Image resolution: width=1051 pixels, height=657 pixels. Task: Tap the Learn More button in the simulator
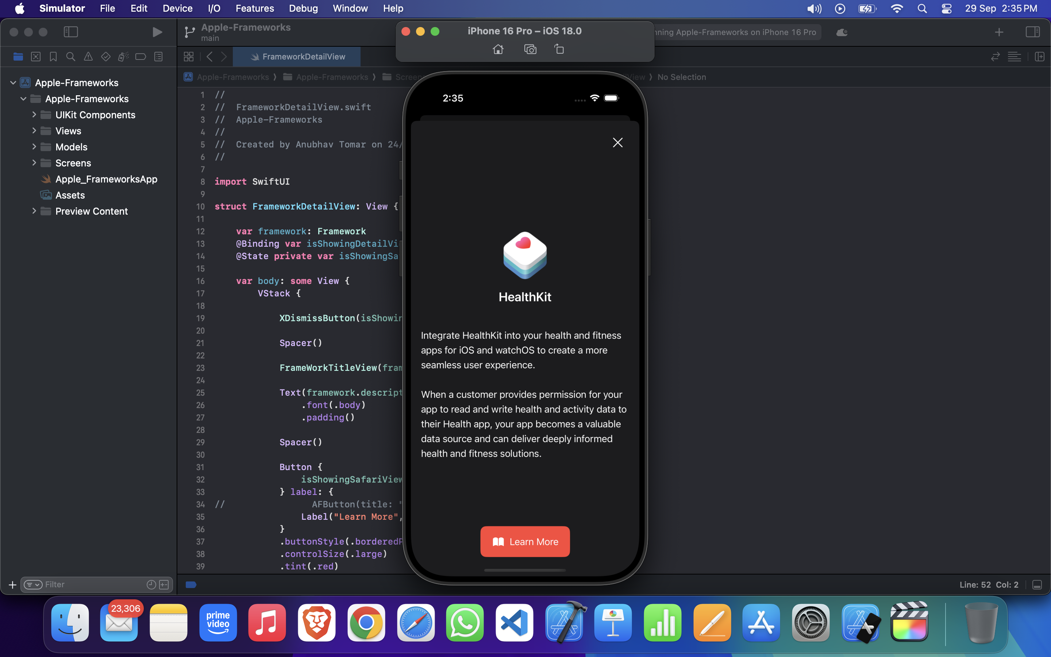[x=525, y=541]
